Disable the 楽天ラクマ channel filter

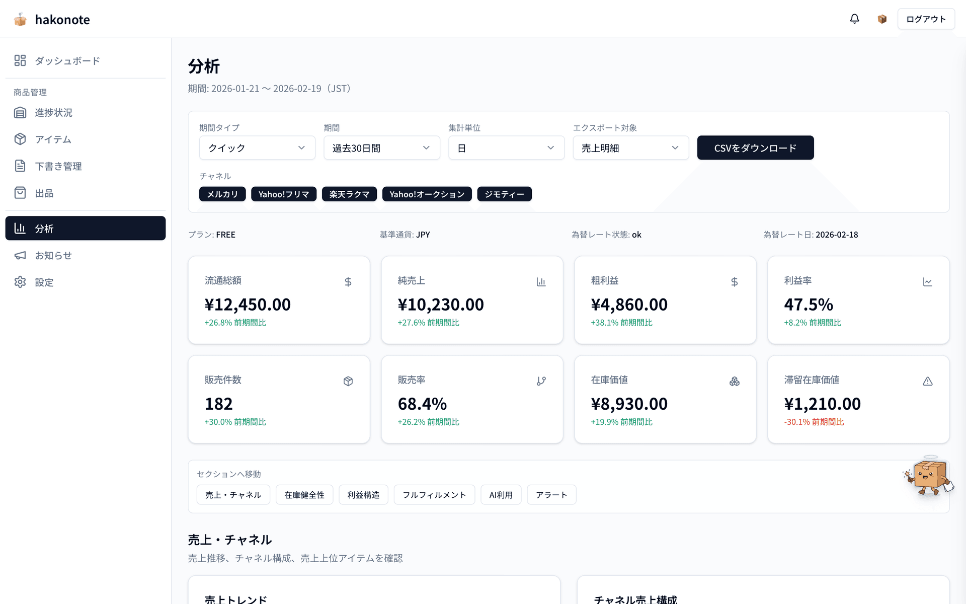pyautogui.click(x=349, y=194)
